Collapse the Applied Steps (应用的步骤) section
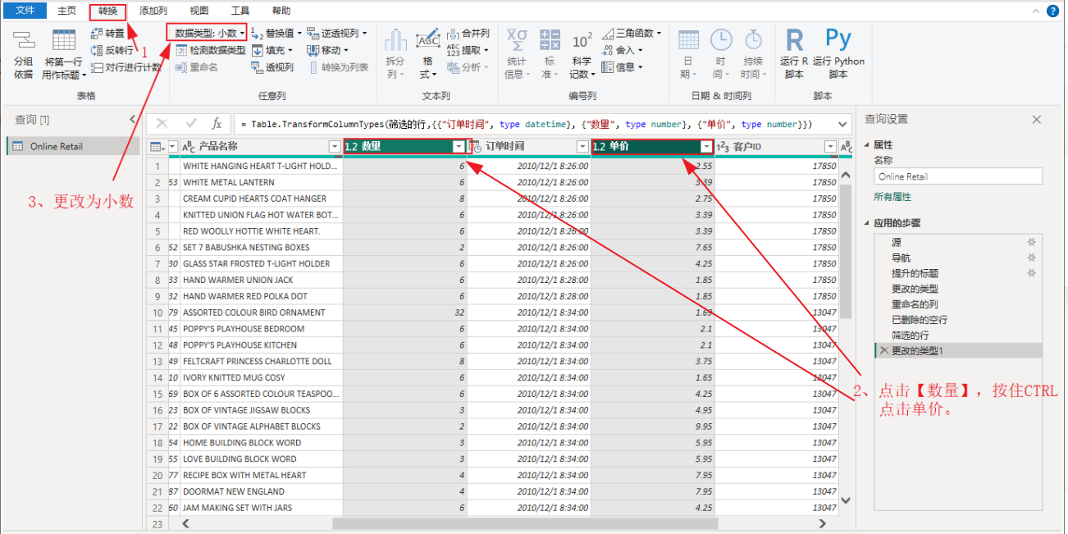The image size is (1068, 534). (x=868, y=223)
